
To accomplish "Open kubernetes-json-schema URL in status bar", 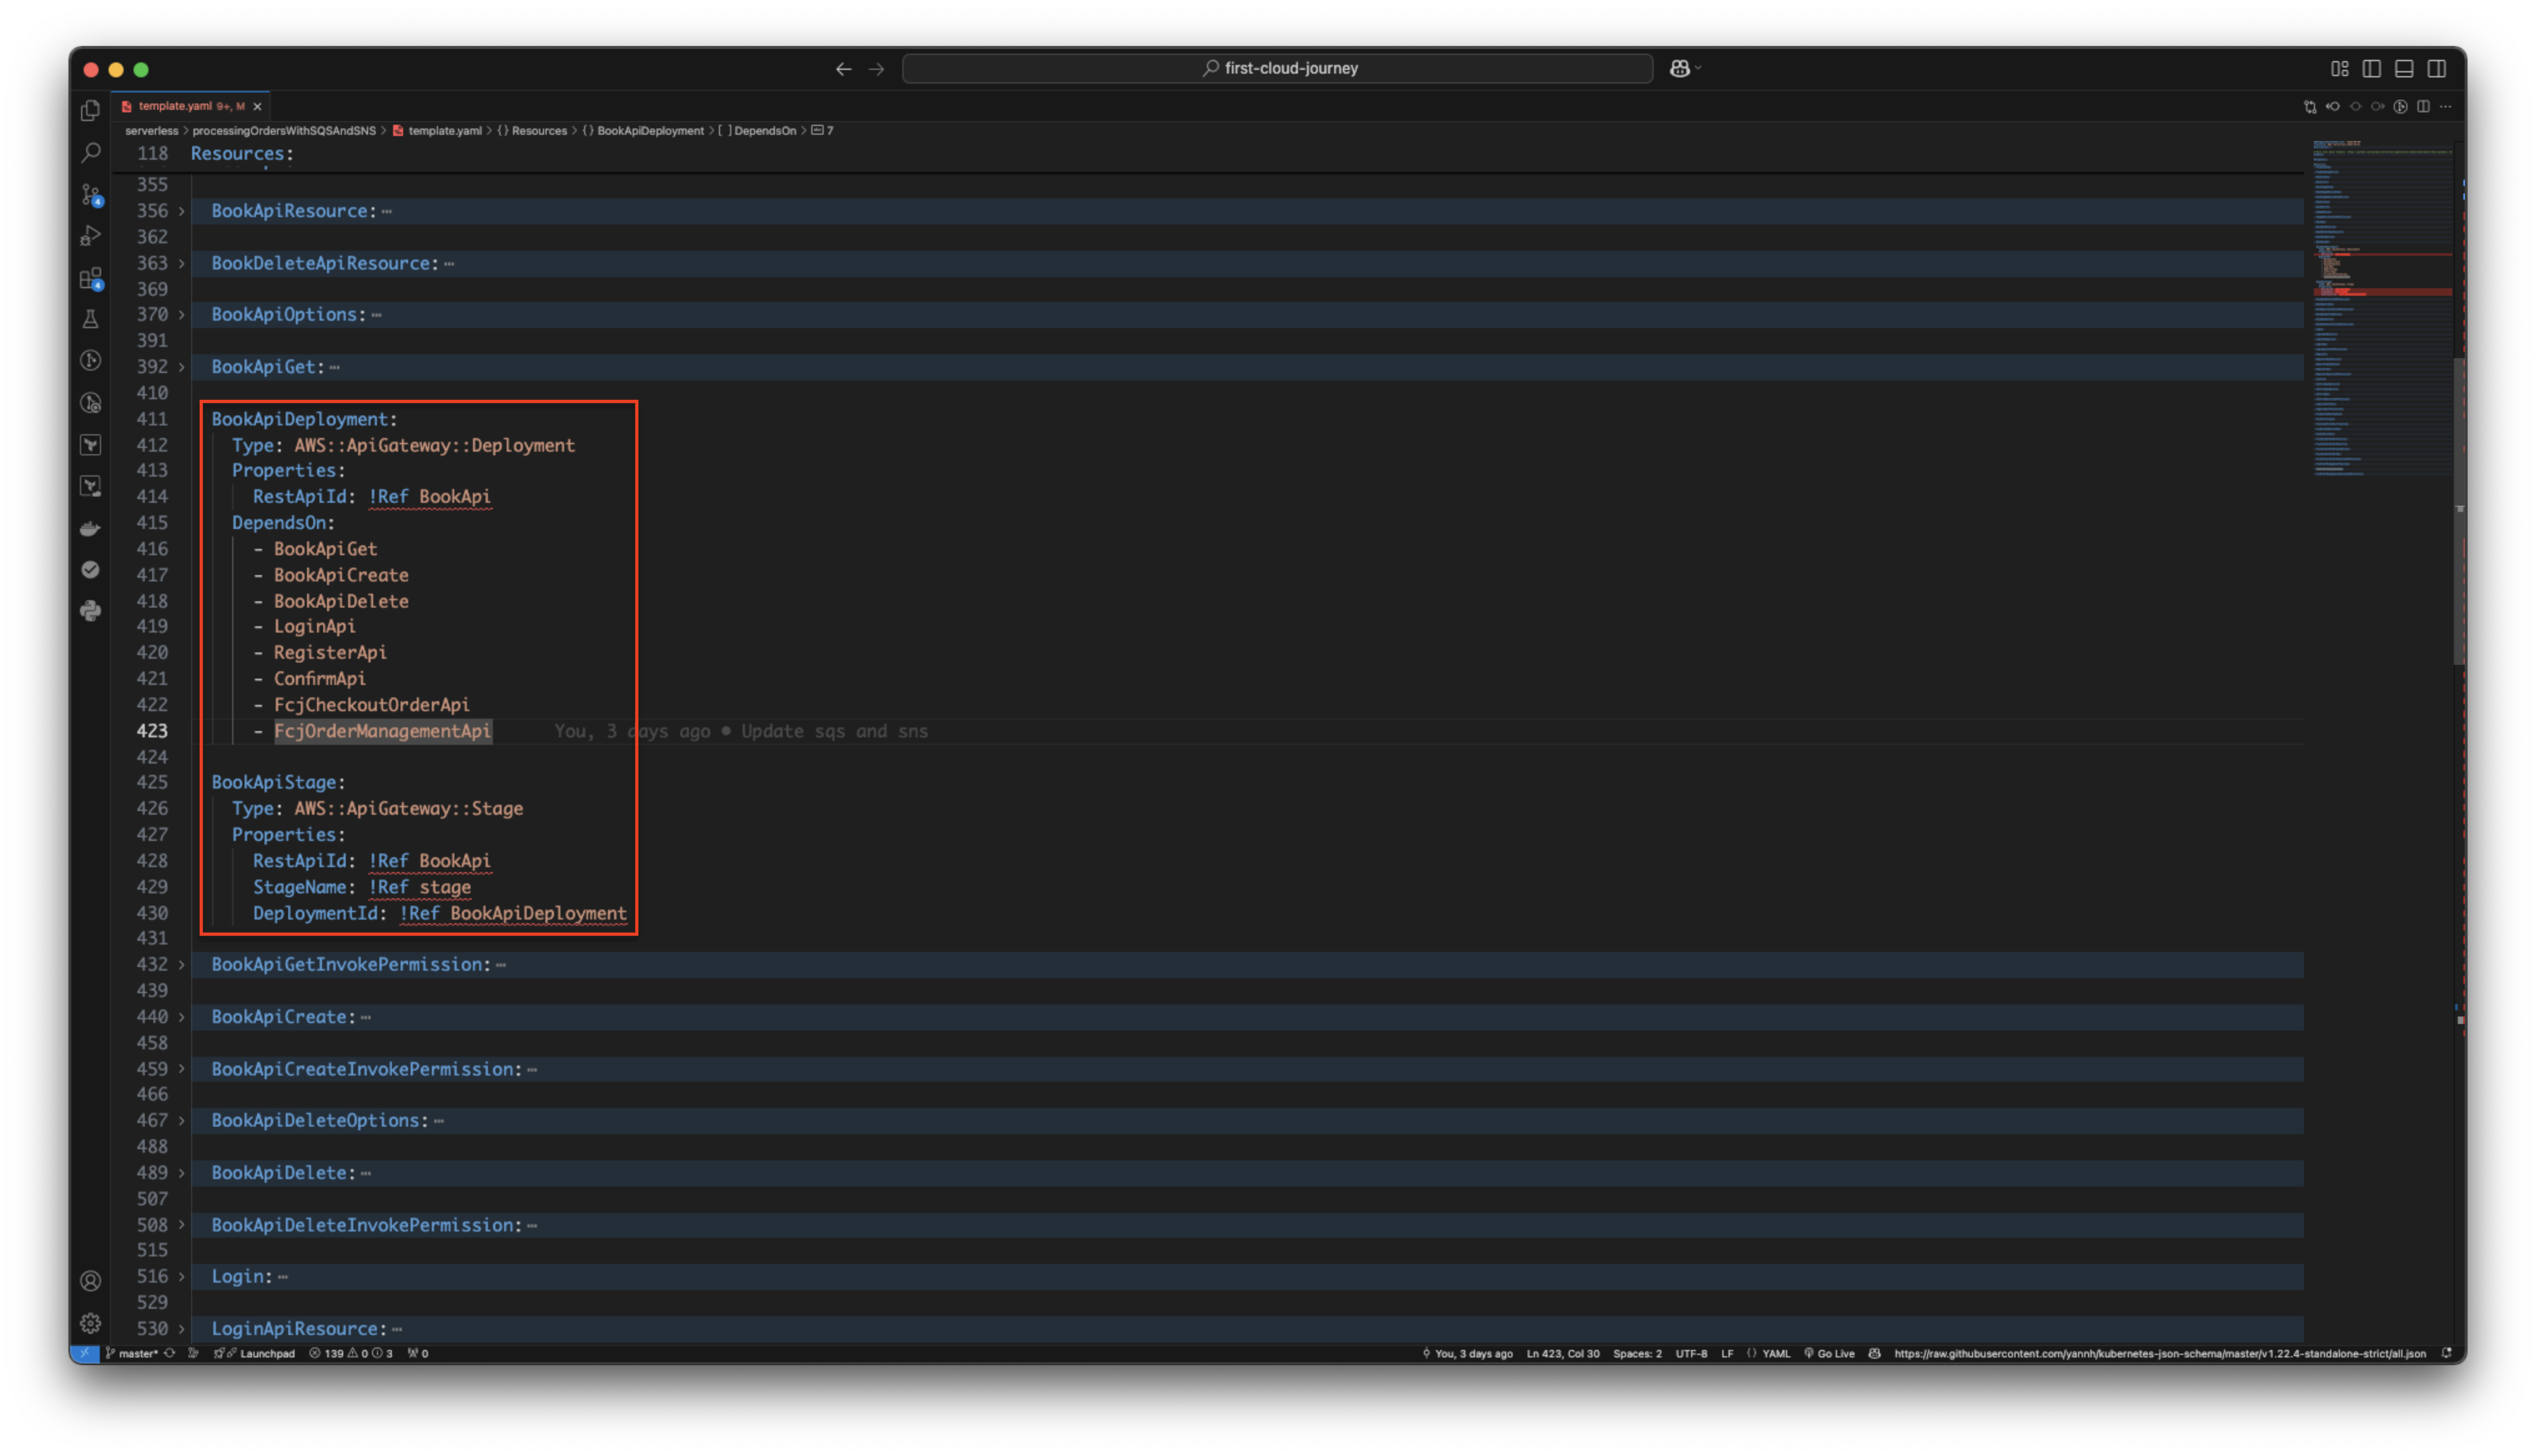I will point(2160,1353).
